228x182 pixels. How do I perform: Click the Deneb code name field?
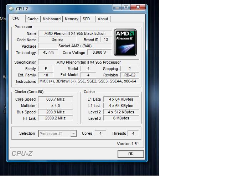point(57,39)
